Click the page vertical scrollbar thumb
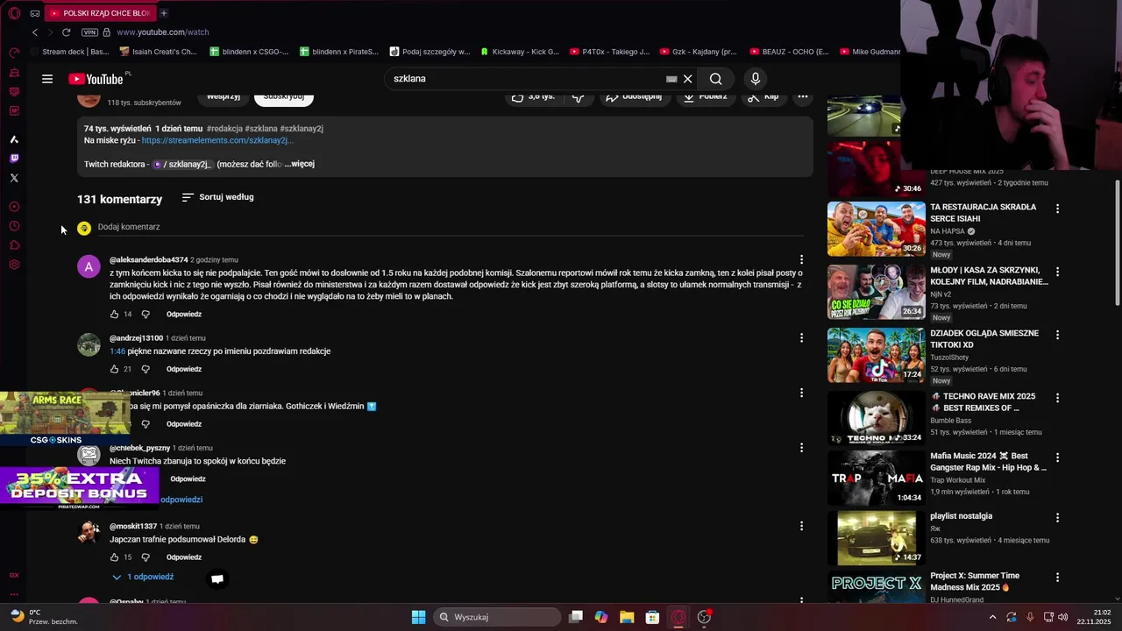 (x=1118, y=243)
